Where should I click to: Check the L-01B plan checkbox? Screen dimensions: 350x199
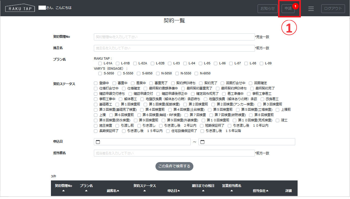tap(118, 63)
